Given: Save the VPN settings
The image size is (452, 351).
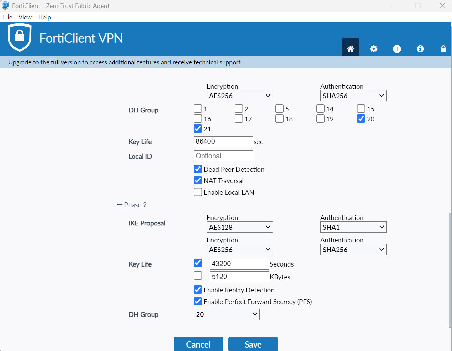Looking at the screenshot, I should coord(253,344).
